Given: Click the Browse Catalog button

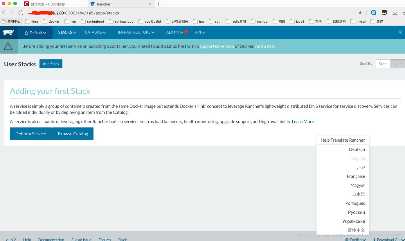Looking at the screenshot, I should tap(73, 134).
